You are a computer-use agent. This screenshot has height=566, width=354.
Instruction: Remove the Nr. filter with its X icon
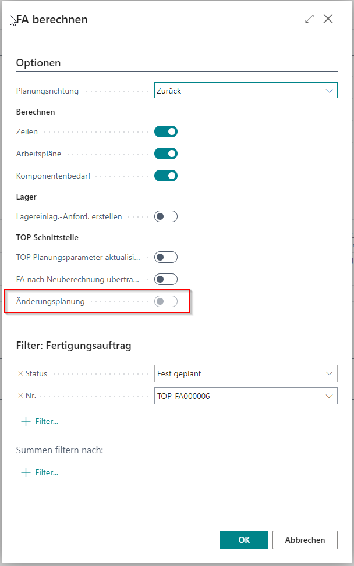point(20,396)
